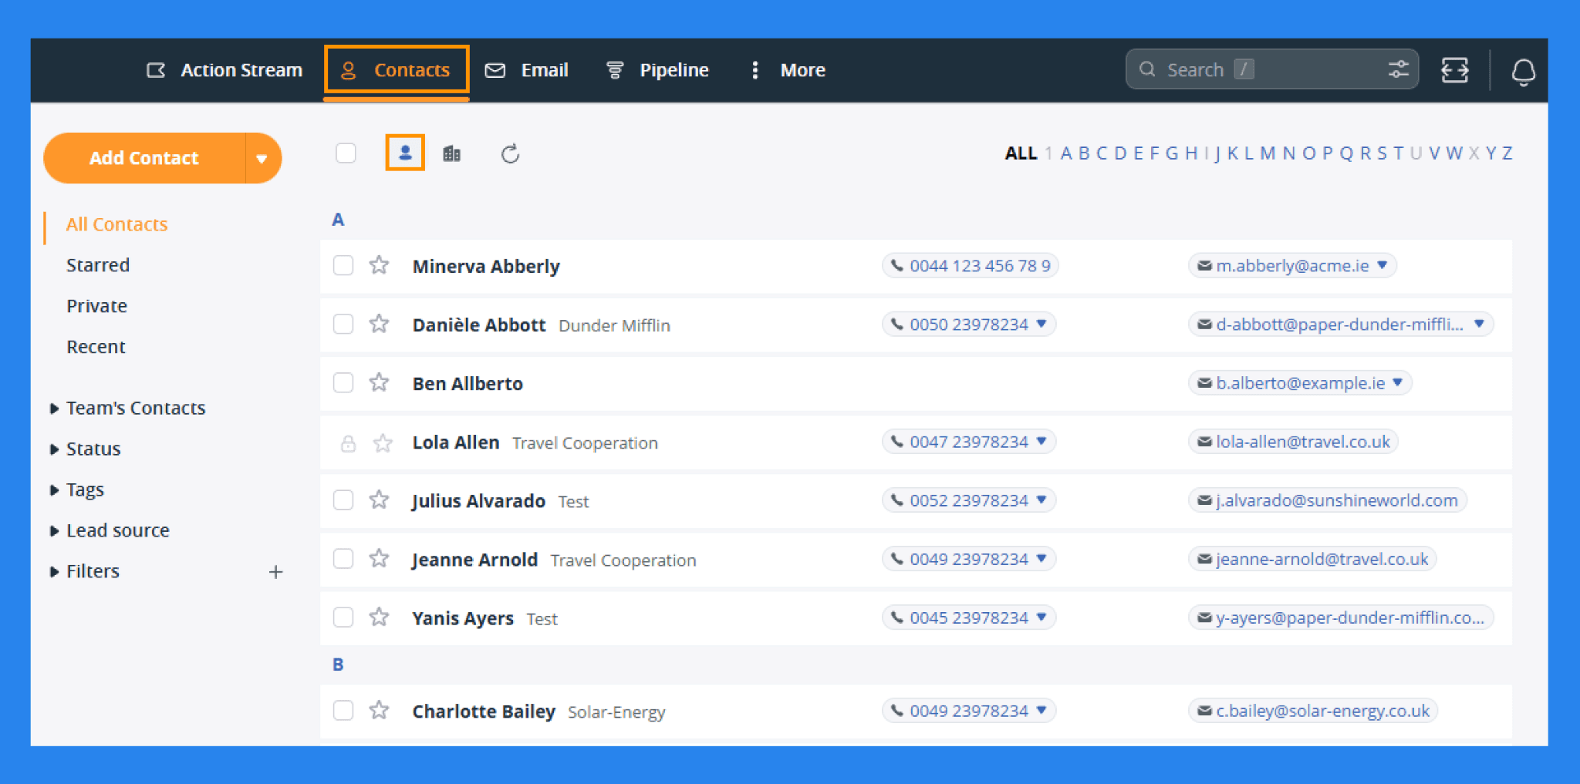
Task: Expand Tags section
Action: tap(54, 490)
